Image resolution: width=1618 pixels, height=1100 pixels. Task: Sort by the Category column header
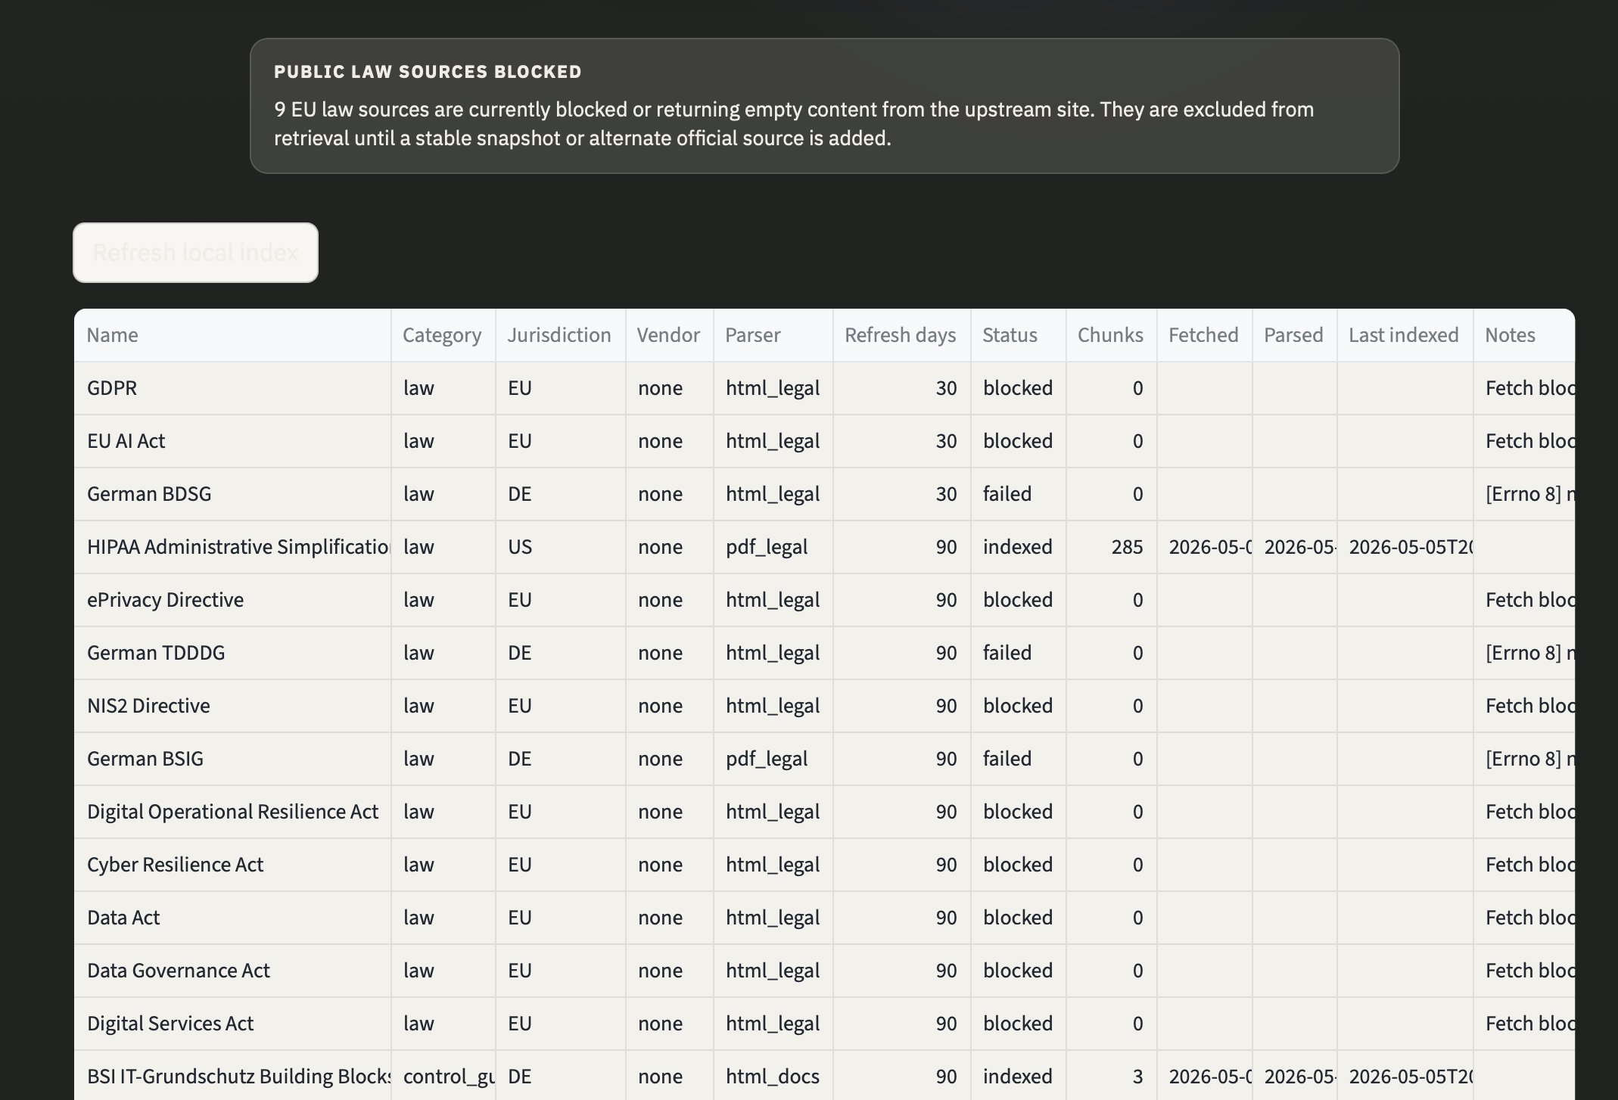coord(442,335)
